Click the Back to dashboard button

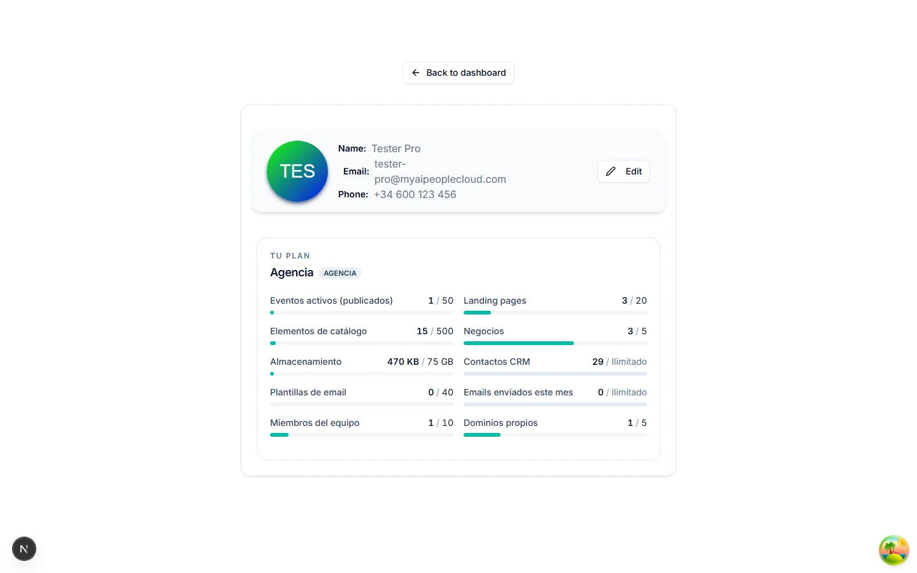458,73
